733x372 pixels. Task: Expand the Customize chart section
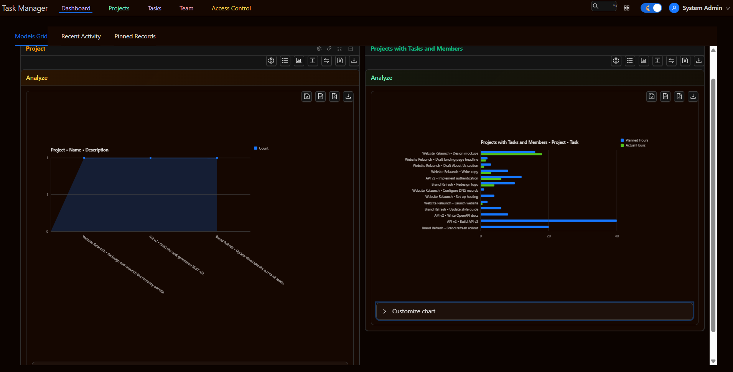click(534, 311)
